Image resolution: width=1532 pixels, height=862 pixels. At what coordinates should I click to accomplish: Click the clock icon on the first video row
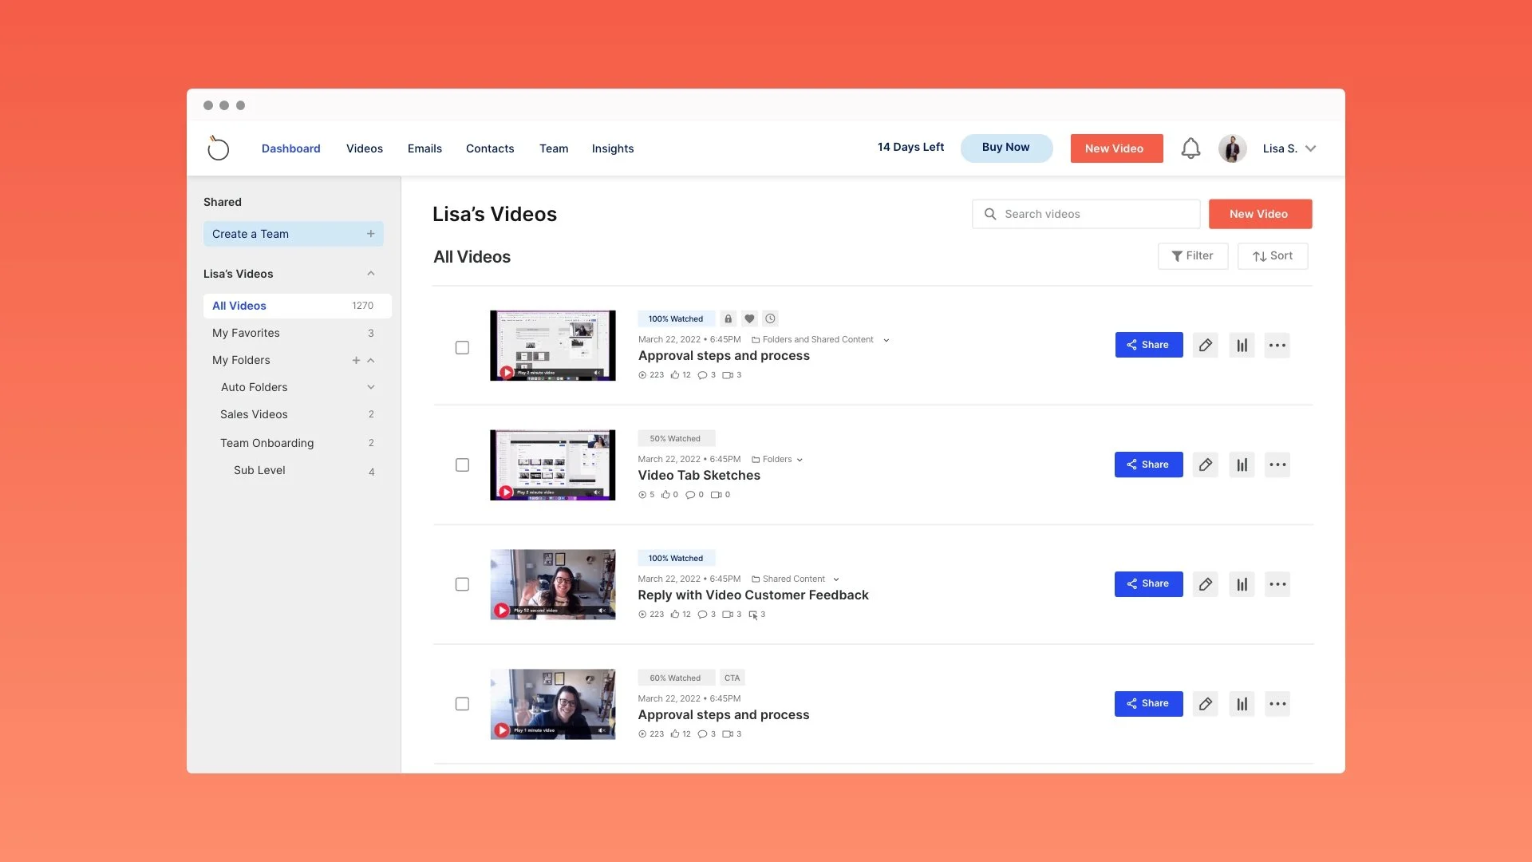770,319
